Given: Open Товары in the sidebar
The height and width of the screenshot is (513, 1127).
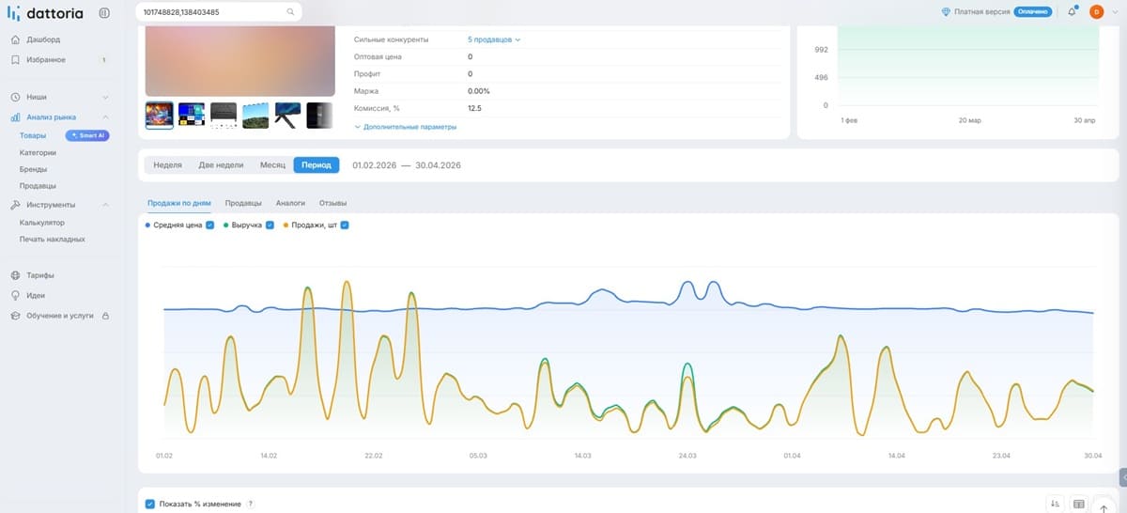Looking at the screenshot, I should pos(33,135).
